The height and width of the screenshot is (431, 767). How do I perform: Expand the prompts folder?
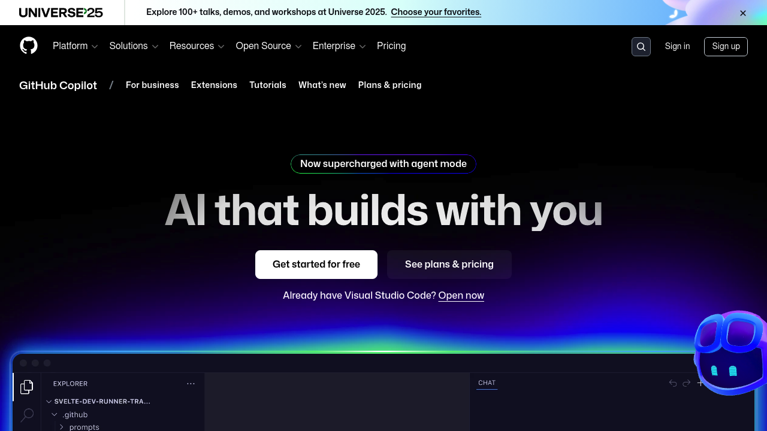pos(62,427)
